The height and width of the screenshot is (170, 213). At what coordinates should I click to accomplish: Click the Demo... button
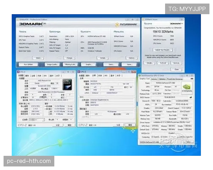coord(111,64)
